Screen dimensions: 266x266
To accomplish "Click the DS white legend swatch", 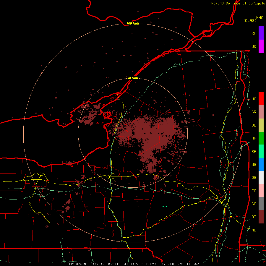I will 261,177.
